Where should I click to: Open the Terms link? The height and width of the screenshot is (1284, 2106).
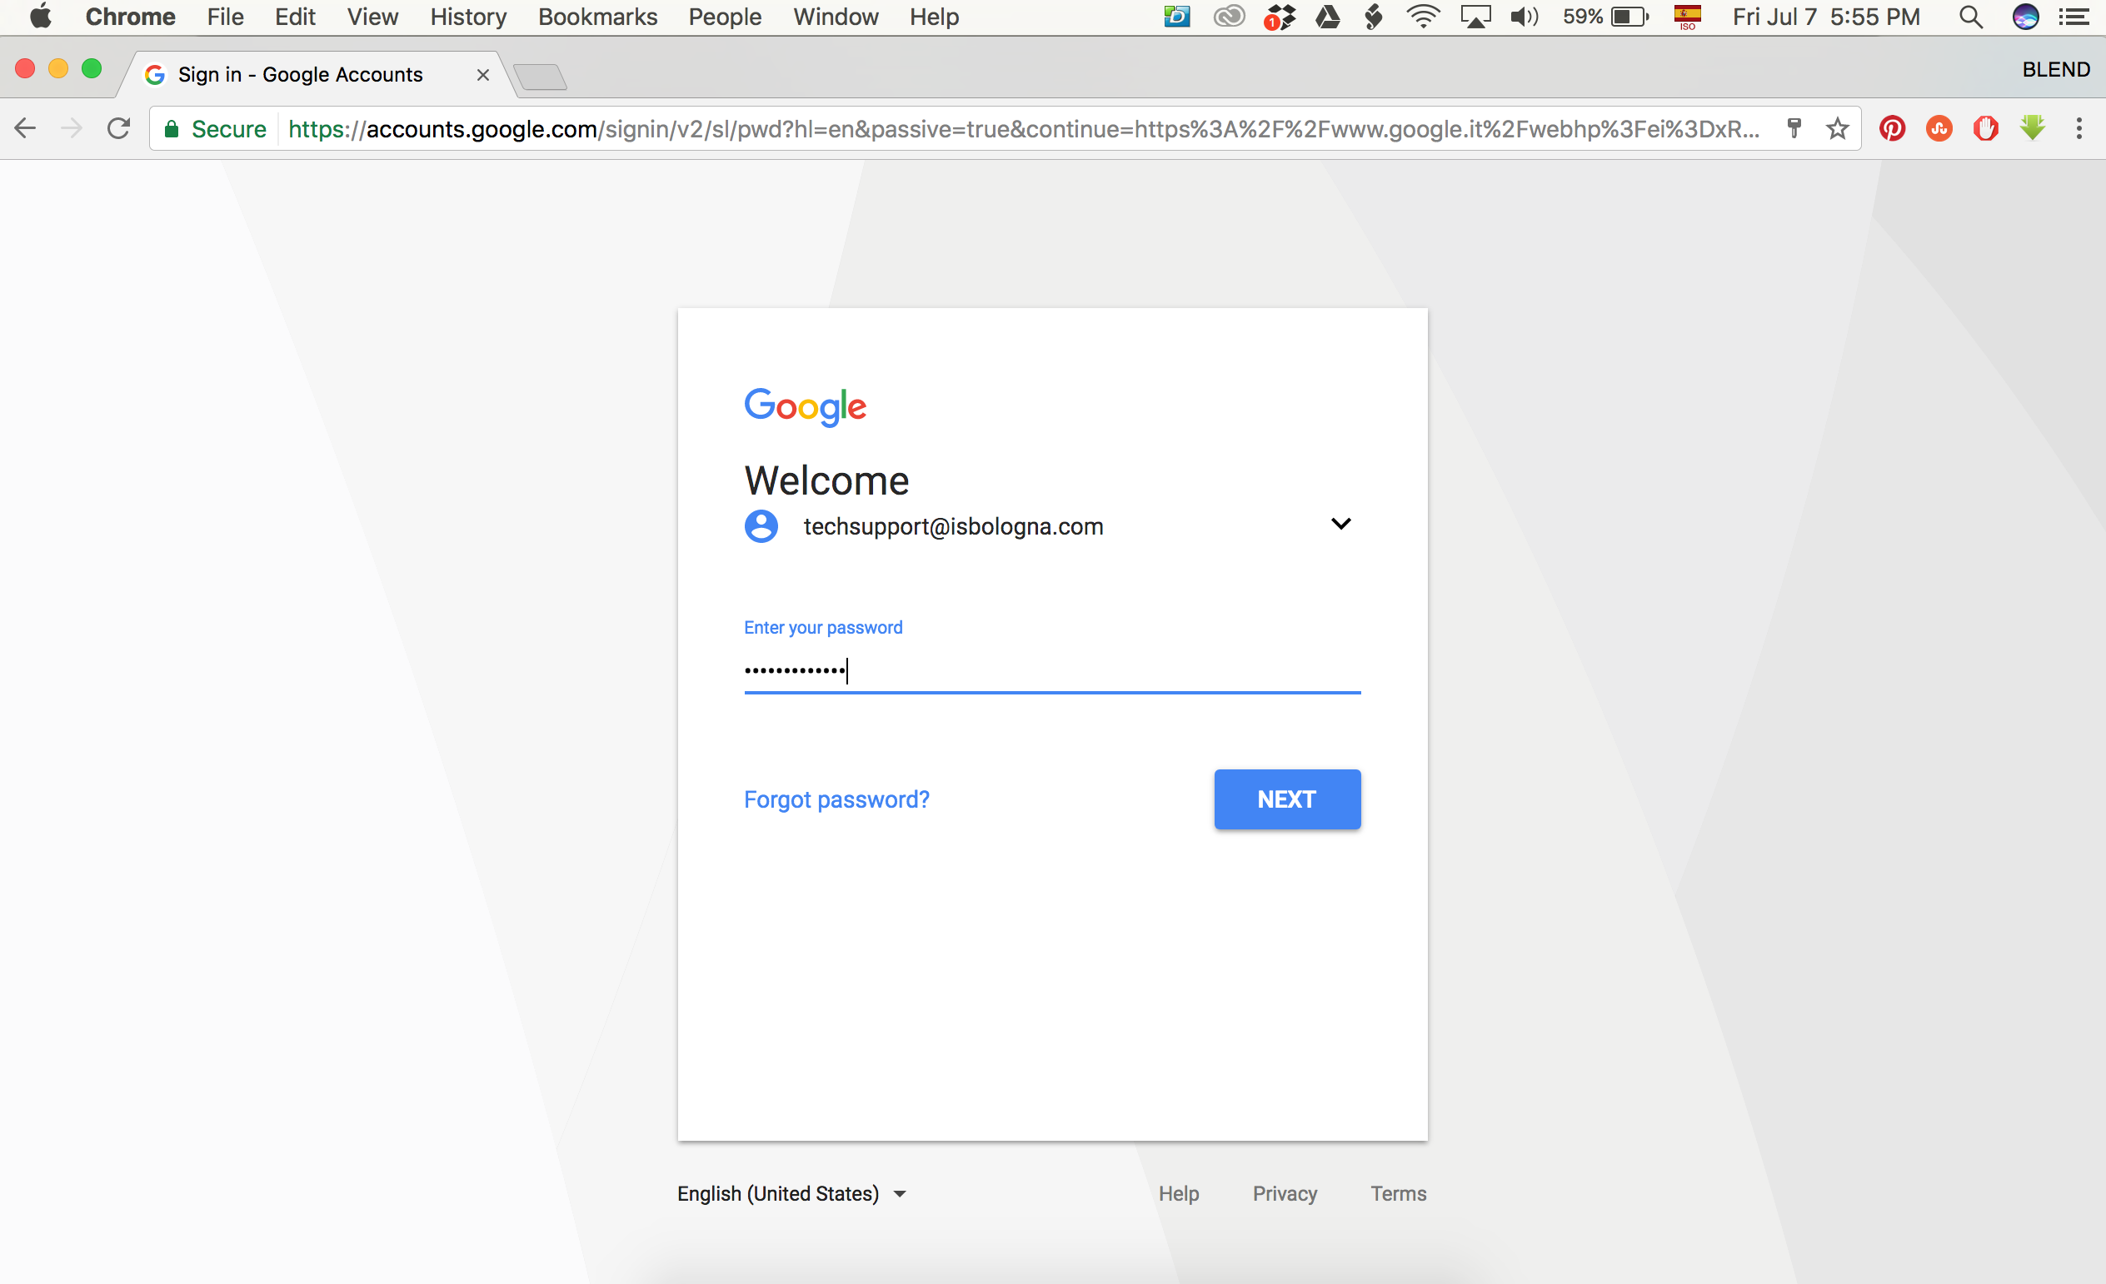pos(1398,1193)
